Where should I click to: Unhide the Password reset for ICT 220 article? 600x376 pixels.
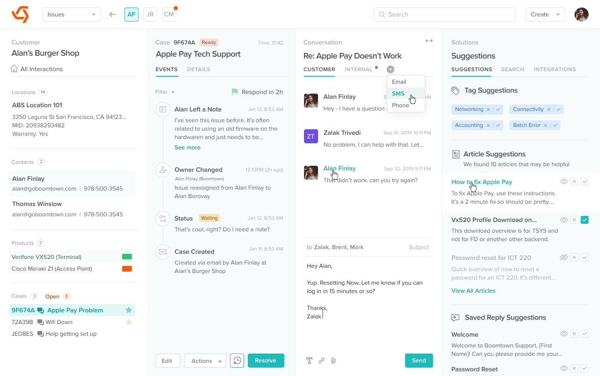[x=564, y=258]
